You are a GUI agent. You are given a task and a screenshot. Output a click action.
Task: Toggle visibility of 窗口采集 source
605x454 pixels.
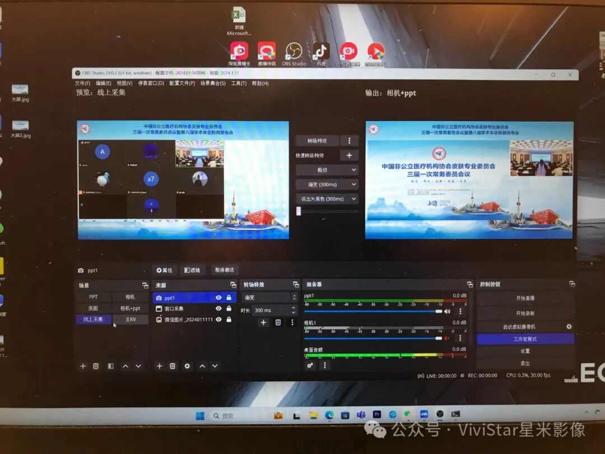tap(219, 308)
